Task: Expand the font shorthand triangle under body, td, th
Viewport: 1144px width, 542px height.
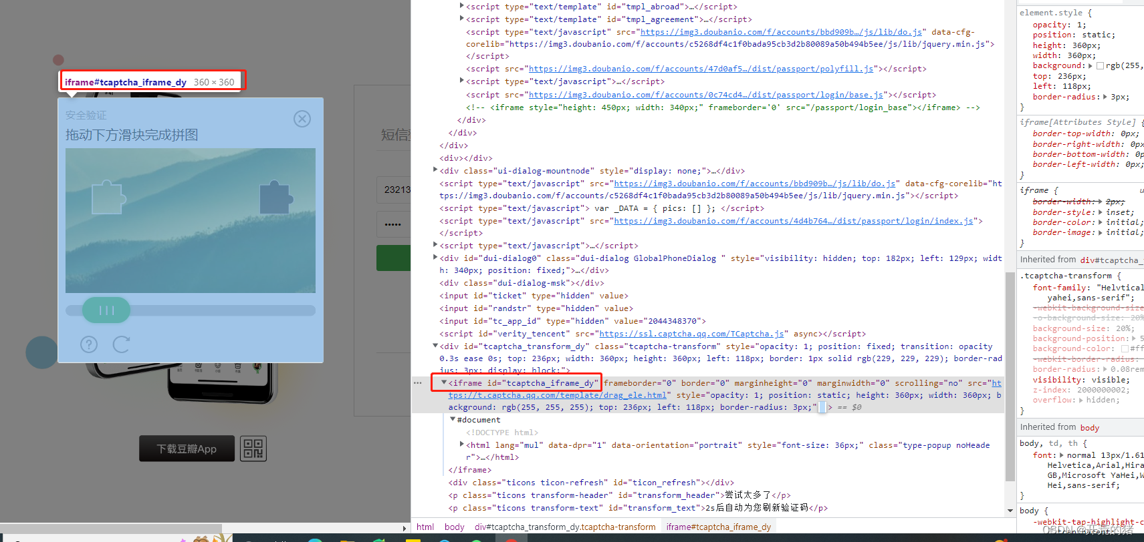Action: (x=1061, y=455)
